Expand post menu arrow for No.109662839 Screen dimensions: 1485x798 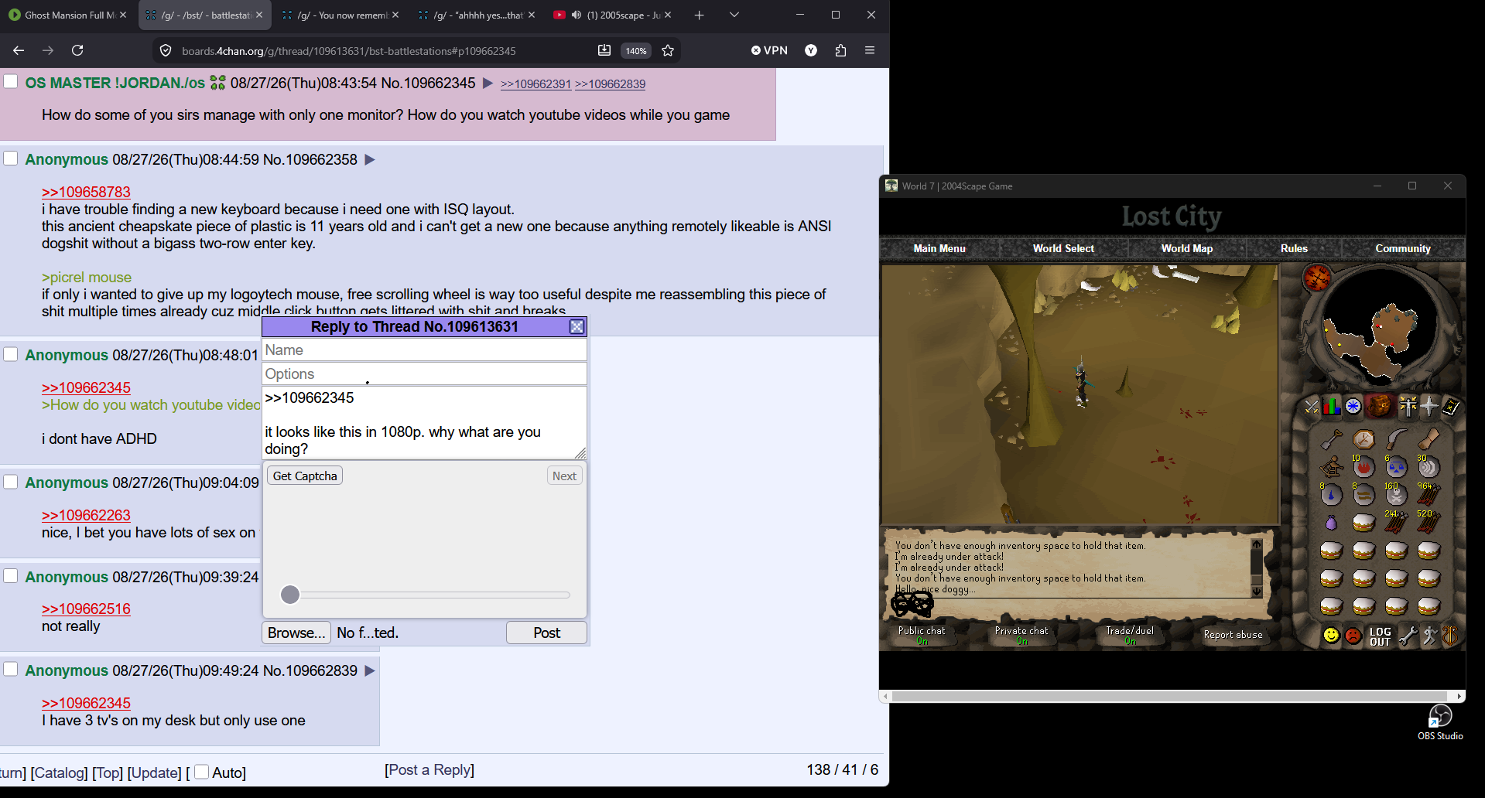370,671
